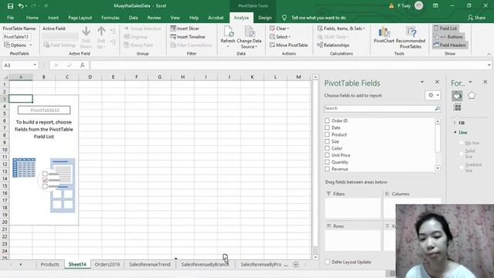Click the Clear pivot icon
Screen dimensions: 494x278
click(x=272, y=29)
